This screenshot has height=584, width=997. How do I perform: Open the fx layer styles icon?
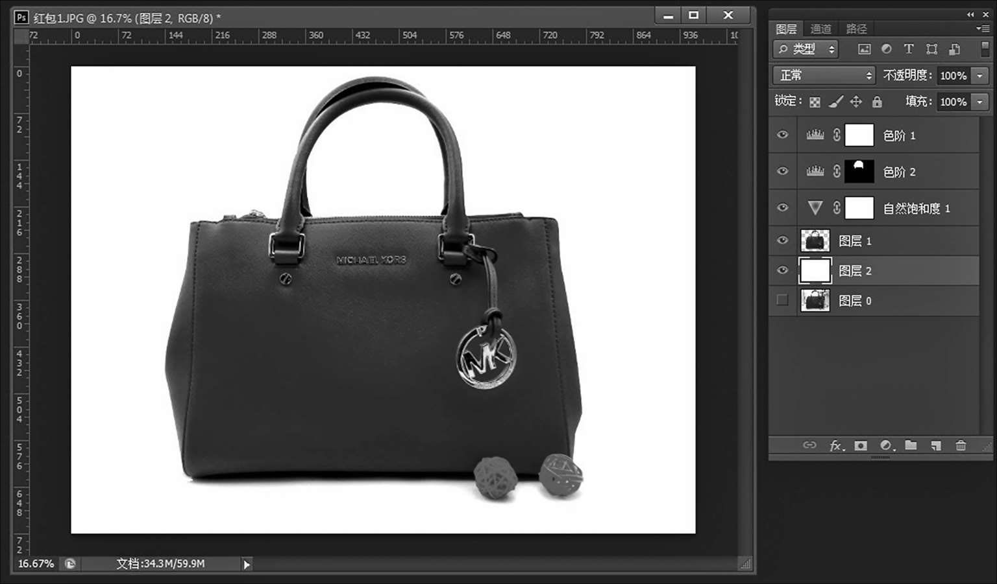(836, 445)
